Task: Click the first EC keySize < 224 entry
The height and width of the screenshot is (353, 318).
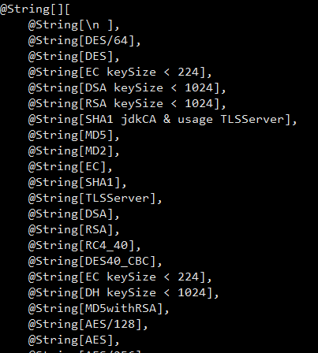Action: tap(120, 72)
